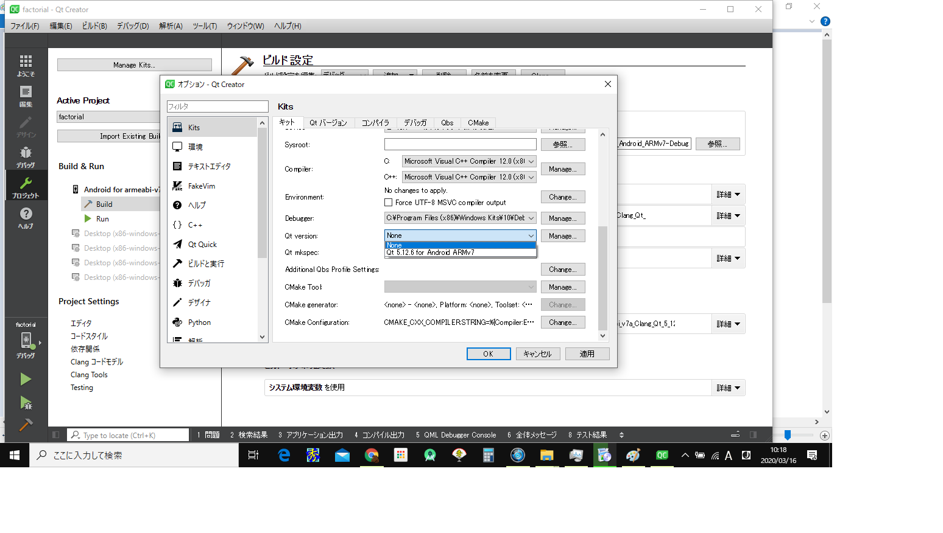Click the Manage Kits button
The image size is (943, 533).
click(135, 65)
